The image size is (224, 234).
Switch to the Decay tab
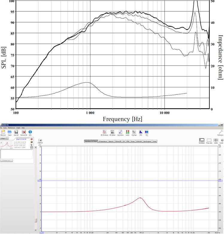pos(133,141)
